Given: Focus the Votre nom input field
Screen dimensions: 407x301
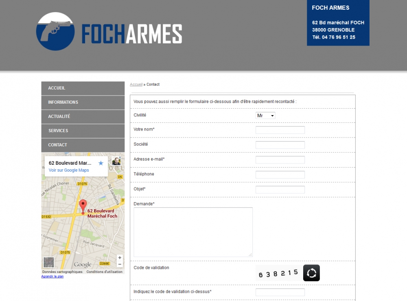Looking at the screenshot, I should (x=280, y=130).
